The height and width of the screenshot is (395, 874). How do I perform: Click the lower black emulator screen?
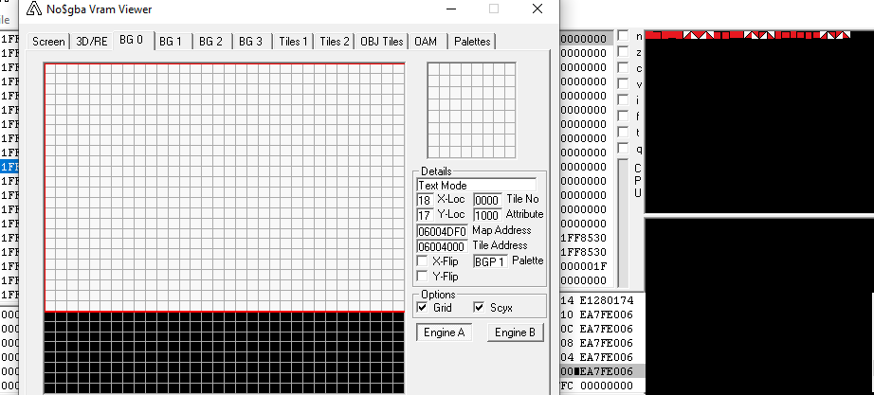click(759, 306)
